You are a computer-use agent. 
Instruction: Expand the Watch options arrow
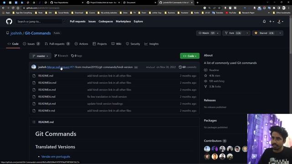point(218,33)
